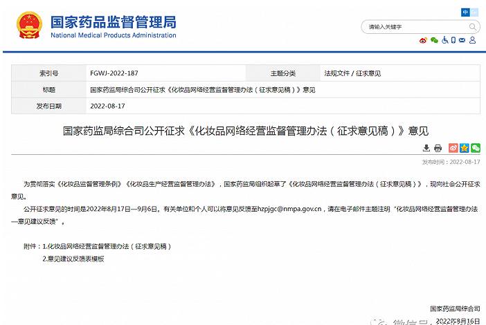The image size is (486, 325).
Task: Click the save icon beside the printer
Action: click(426, 148)
